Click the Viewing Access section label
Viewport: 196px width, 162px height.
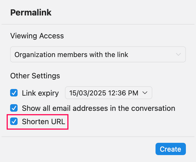(x=37, y=36)
